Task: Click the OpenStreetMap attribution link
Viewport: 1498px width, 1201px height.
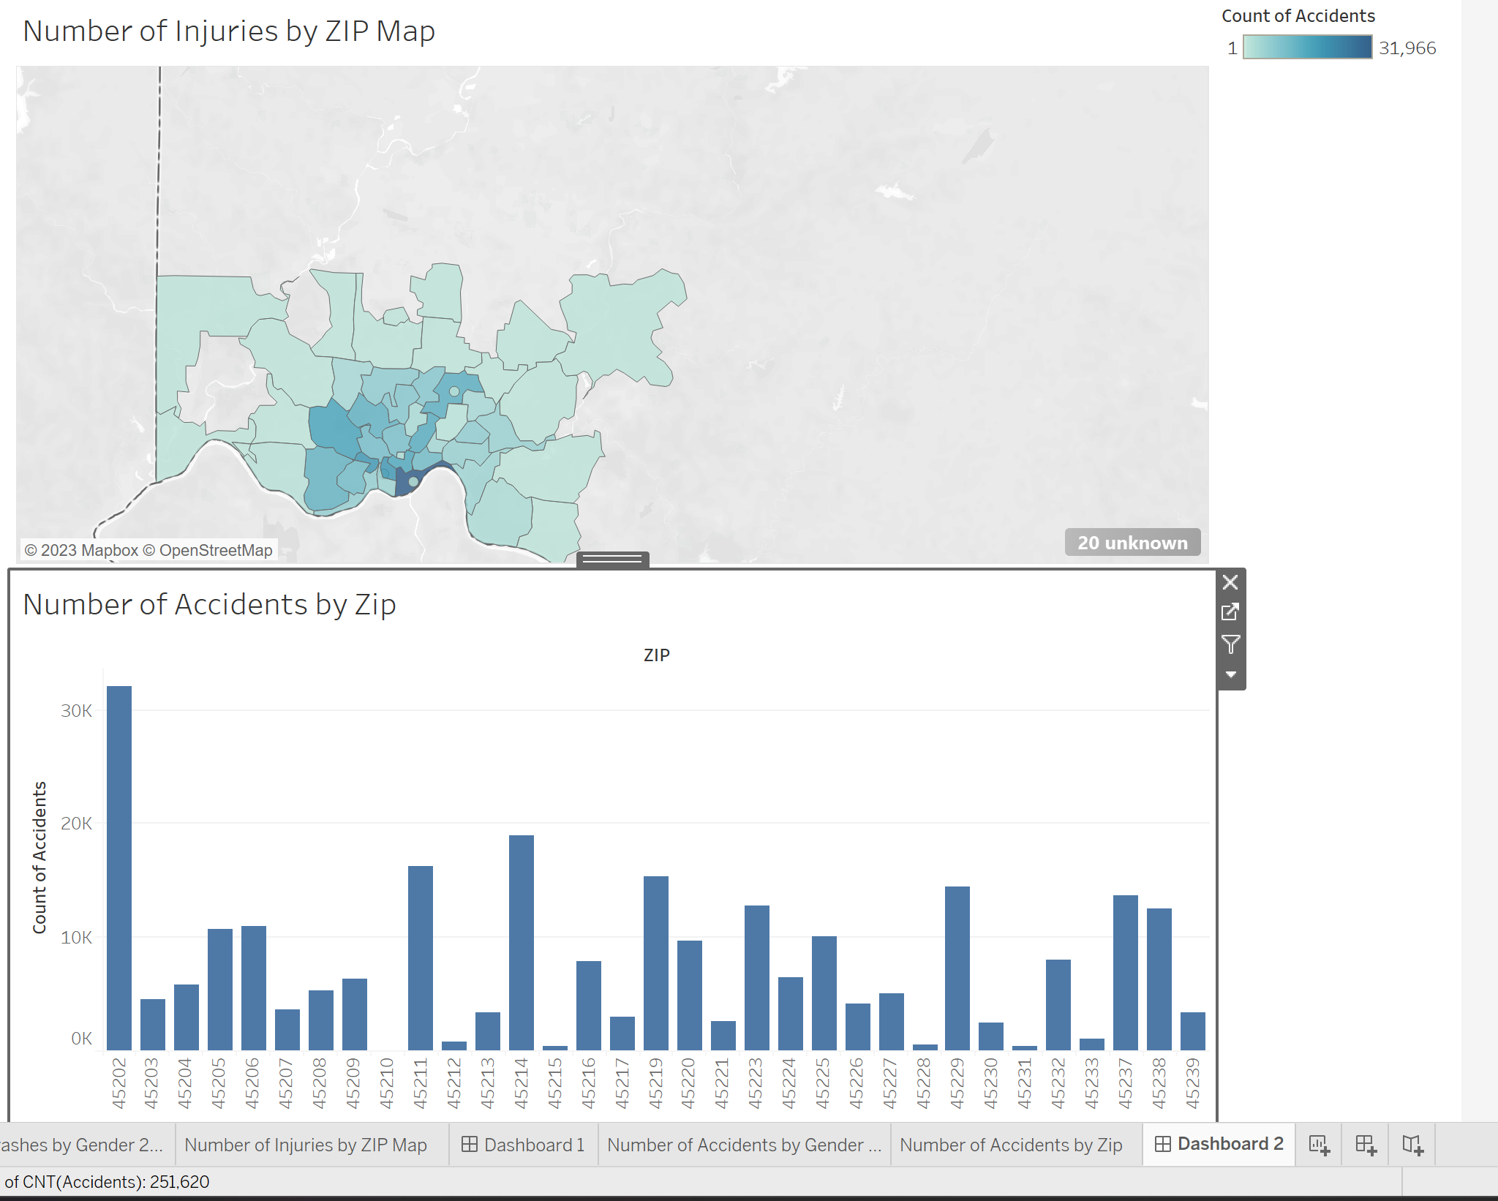Action: (216, 550)
